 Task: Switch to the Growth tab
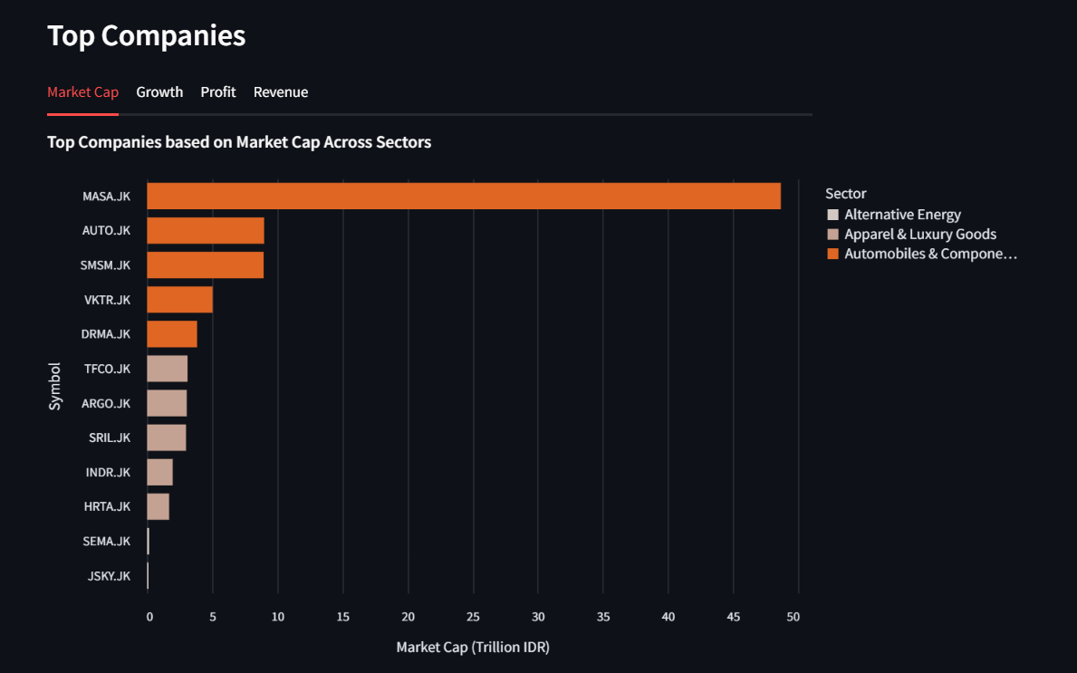pos(159,91)
